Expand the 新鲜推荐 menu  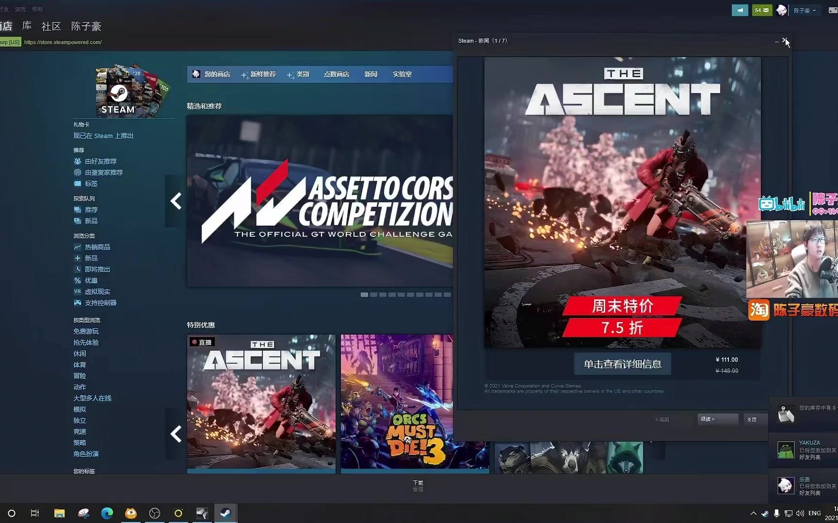258,75
